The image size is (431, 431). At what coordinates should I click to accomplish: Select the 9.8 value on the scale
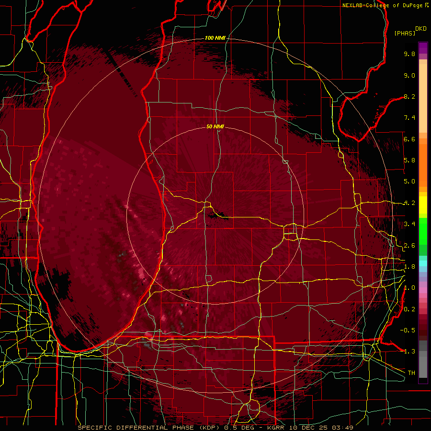(409, 54)
